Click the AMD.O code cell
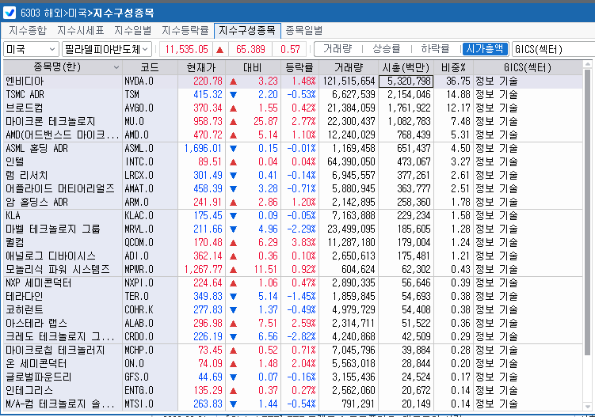 click(x=151, y=135)
